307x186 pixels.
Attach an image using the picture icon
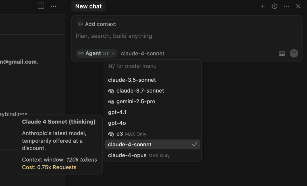pos(282,54)
